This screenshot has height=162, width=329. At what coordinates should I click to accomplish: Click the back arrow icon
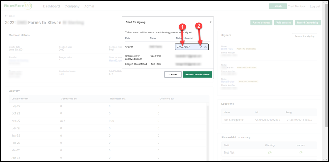tap(6, 16)
